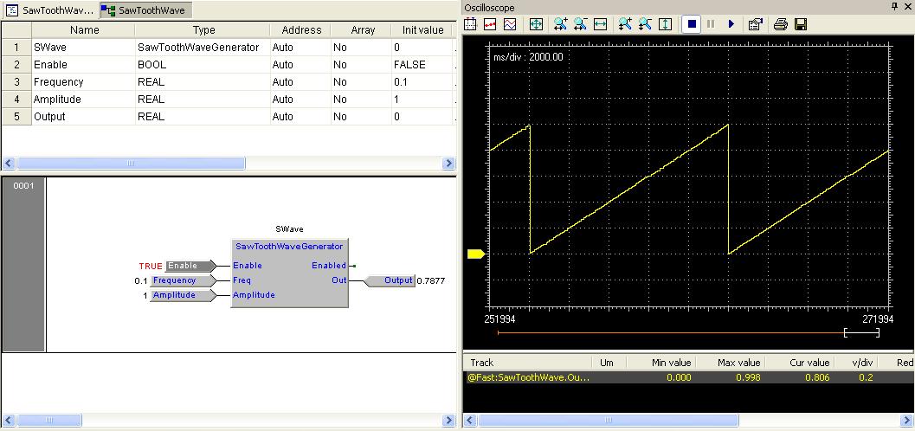
Task: Select the @Fast:SawToothWave.Ou... track row
Action: [x=688, y=377]
